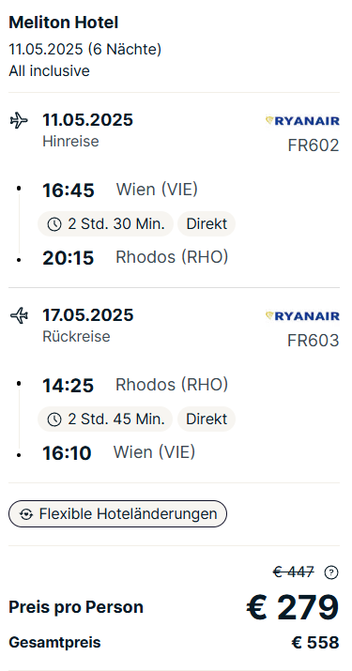Click the Direkt badge on the return flight
This screenshot has height=671, width=352.
[x=207, y=419]
